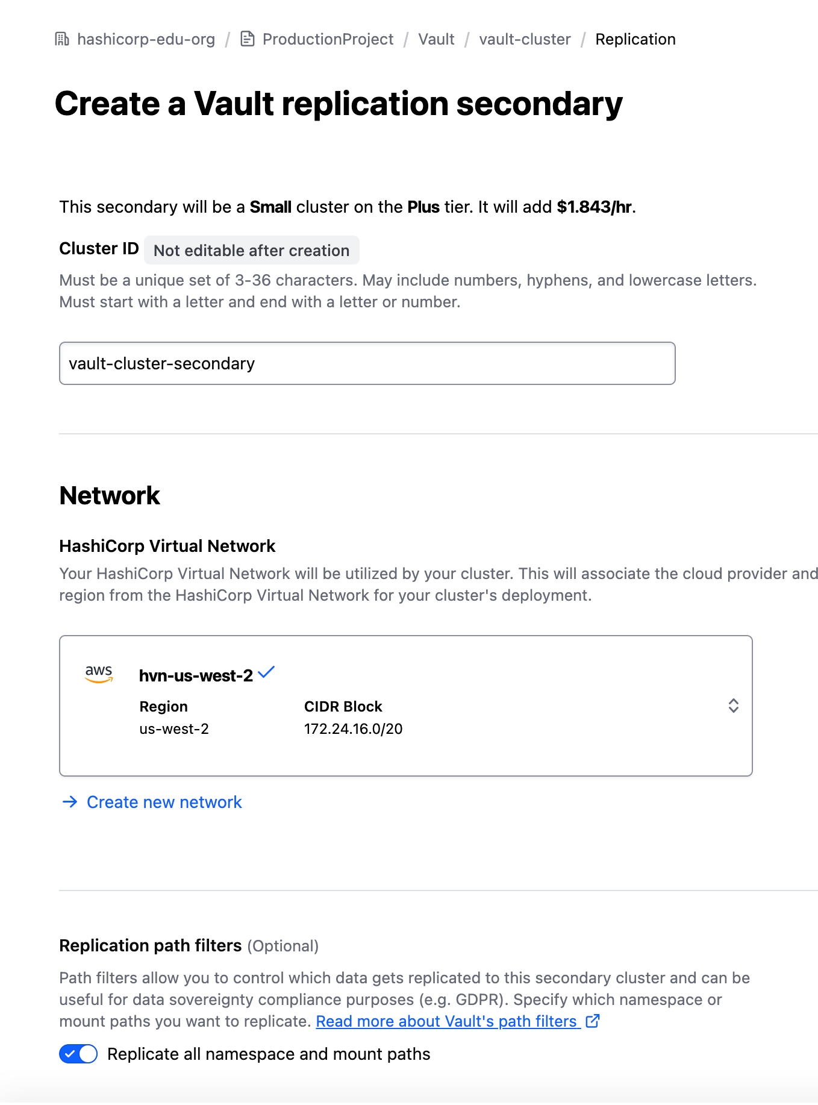Select the Replication breadcrumb item

click(x=635, y=39)
